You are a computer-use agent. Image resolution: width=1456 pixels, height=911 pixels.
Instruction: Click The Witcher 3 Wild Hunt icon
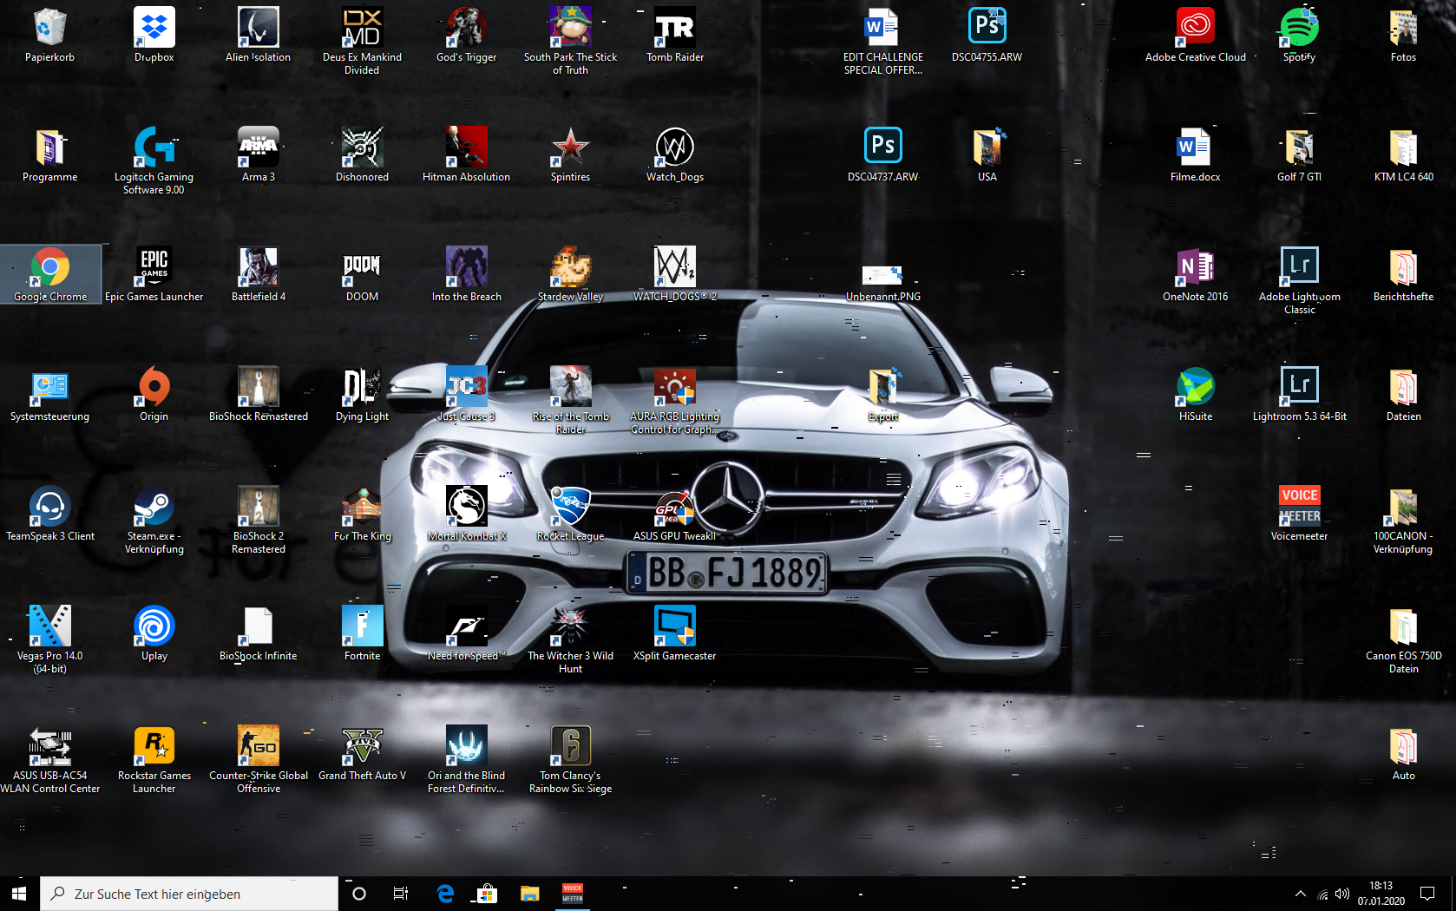coord(571,626)
